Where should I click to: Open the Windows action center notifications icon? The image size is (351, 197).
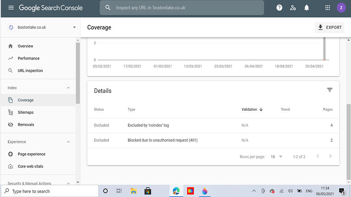[x=342, y=191]
